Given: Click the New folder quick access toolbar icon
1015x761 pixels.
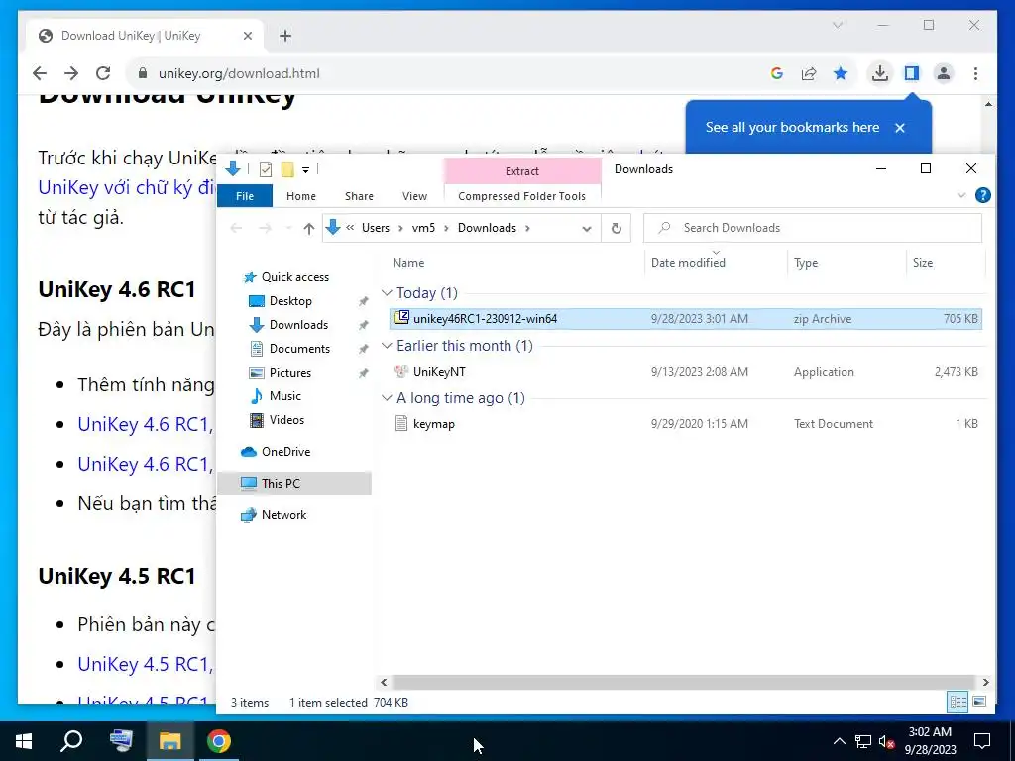Looking at the screenshot, I should pos(287,169).
